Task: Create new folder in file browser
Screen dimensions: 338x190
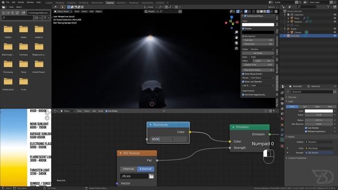Action: (x=23, y=13)
